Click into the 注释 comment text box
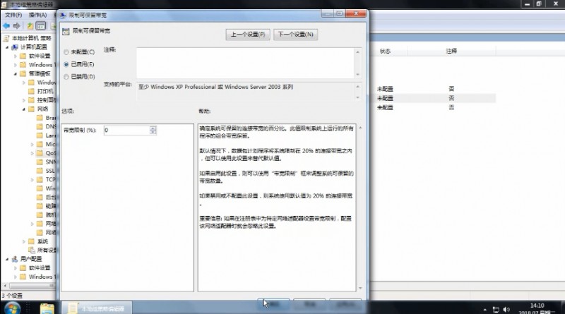565x314 pixels. [246, 63]
